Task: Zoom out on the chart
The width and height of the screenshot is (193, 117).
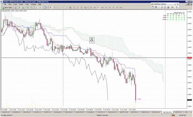Action: (x=31, y=8)
